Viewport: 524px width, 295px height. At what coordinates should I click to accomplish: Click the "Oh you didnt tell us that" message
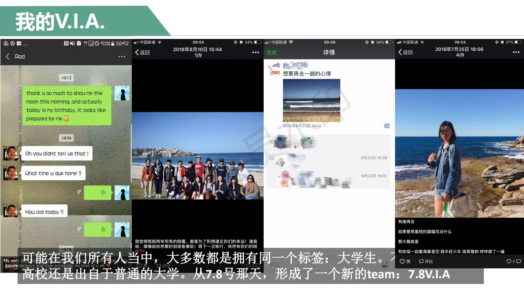[56, 154]
